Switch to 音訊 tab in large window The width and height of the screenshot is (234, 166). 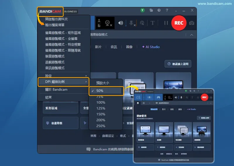coord(114,47)
